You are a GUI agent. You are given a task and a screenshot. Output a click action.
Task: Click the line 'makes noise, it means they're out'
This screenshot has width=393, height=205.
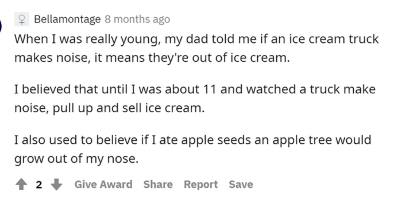pyautogui.click(x=152, y=58)
